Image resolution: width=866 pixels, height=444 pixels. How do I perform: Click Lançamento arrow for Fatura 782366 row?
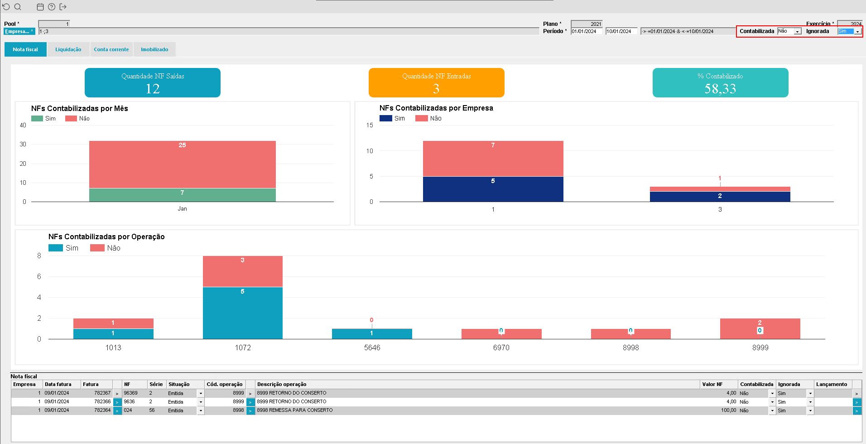point(857,402)
